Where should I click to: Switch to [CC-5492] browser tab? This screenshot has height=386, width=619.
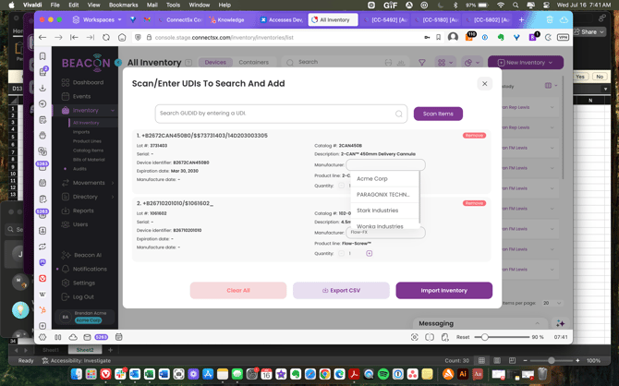(385, 19)
